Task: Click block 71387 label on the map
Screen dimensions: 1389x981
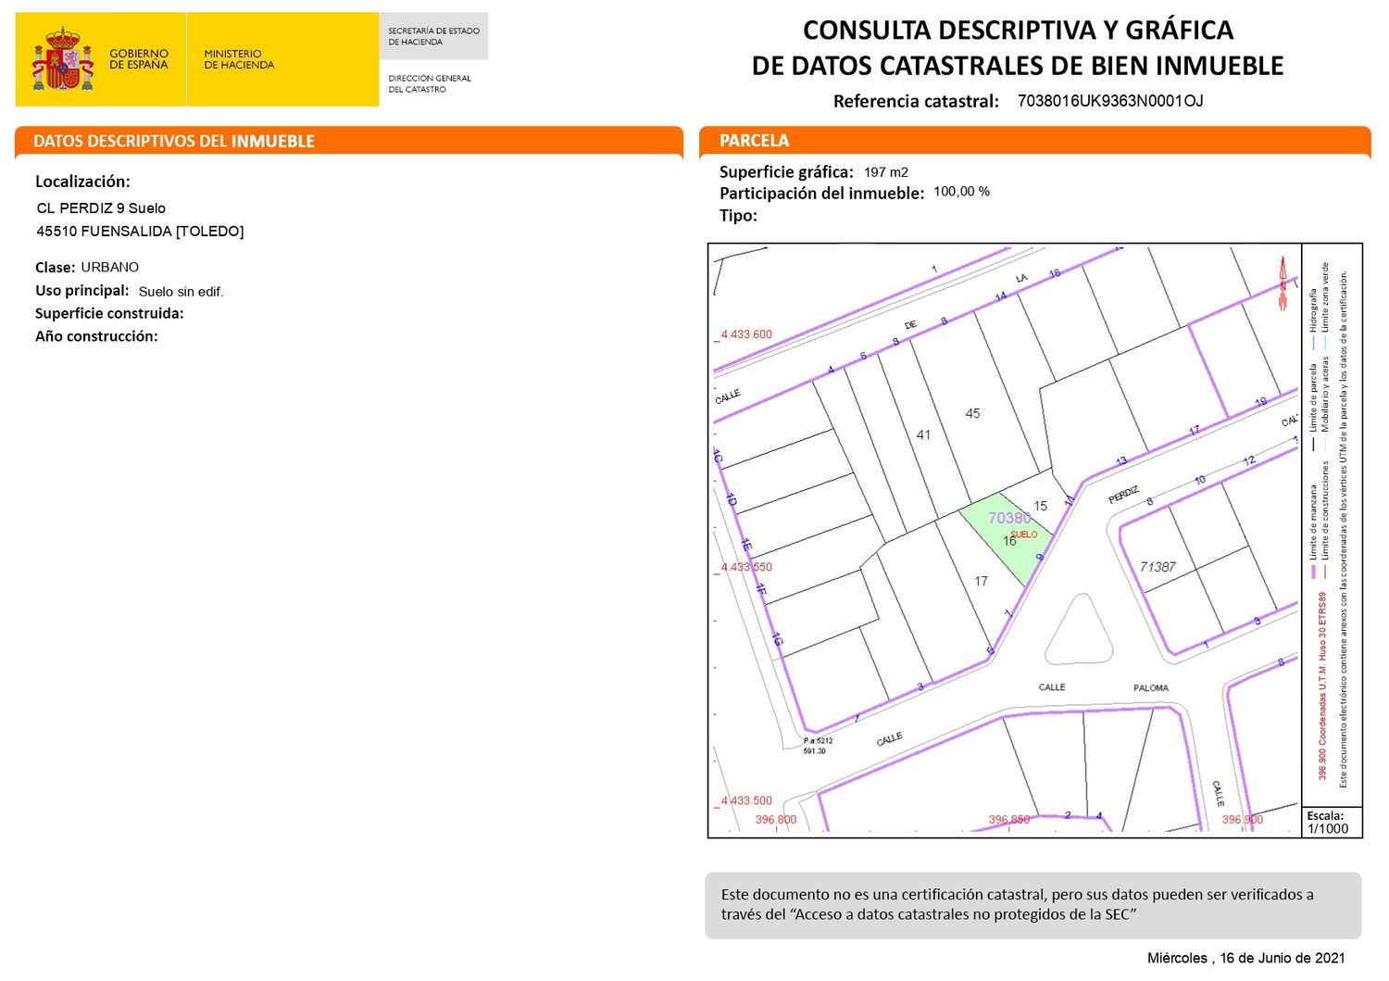Action: 1157,567
